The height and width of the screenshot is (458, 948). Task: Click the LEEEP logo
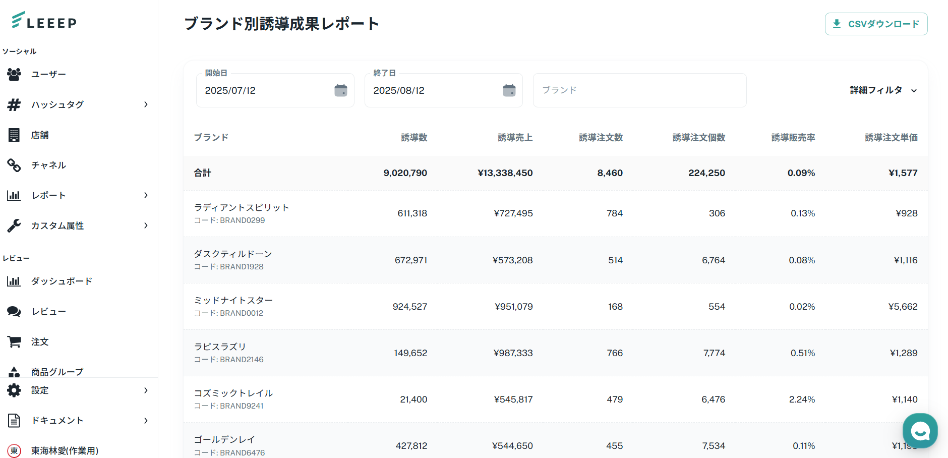click(44, 21)
